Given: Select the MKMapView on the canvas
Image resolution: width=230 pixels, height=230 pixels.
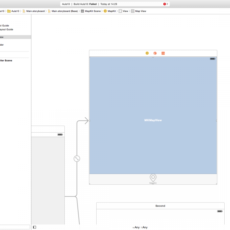Looking at the screenshot, I should point(153,115).
